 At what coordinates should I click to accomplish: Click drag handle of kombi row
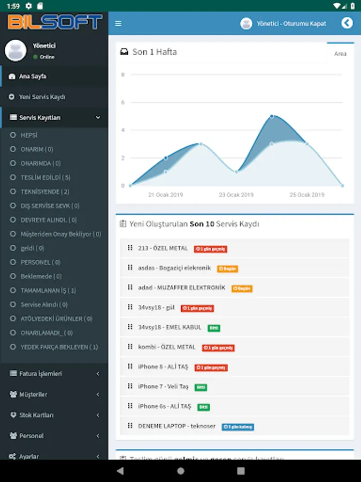pos(130,347)
